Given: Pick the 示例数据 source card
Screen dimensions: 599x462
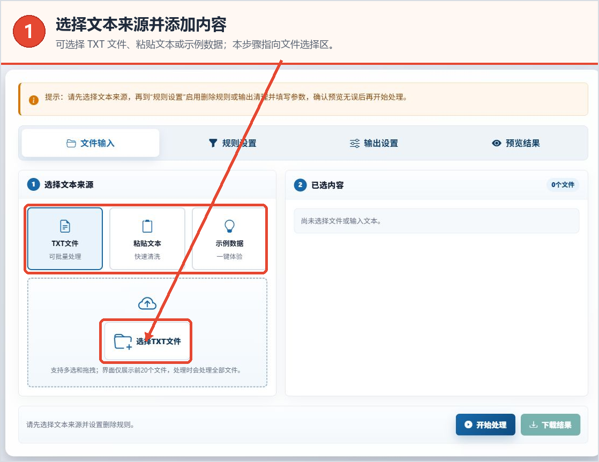Looking at the screenshot, I should click(229, 239).
